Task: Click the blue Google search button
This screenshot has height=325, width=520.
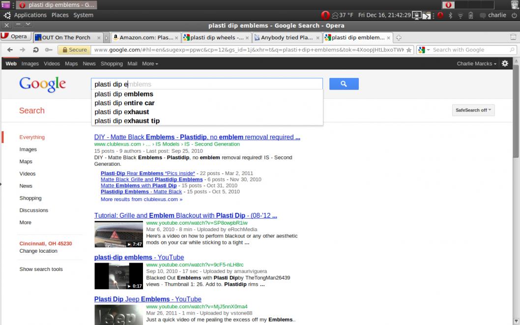Action: tap(344, 84)
